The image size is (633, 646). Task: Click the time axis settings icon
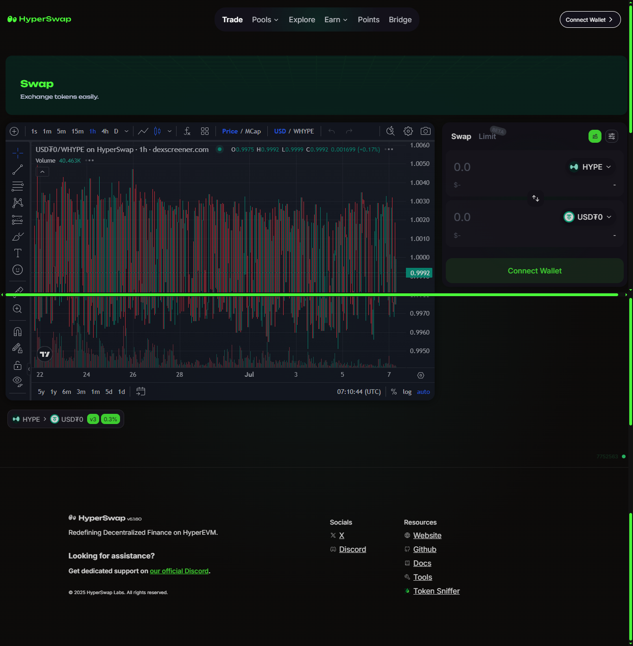click(x=421, y=375)
